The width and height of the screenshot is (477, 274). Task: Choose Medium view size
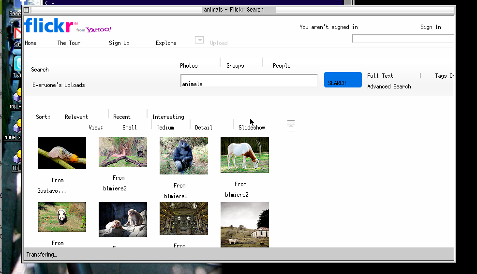165,127
